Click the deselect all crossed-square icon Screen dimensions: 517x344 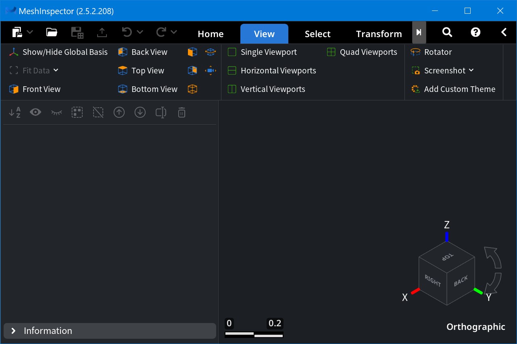(x=98, y=113)
